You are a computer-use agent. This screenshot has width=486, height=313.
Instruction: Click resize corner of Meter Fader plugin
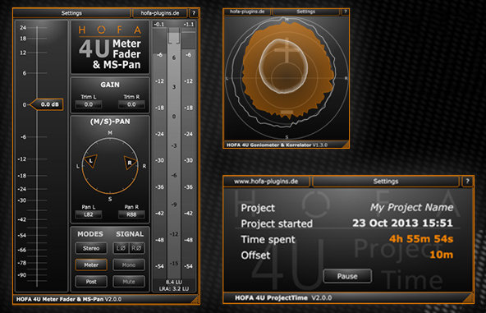coord(195,299)
